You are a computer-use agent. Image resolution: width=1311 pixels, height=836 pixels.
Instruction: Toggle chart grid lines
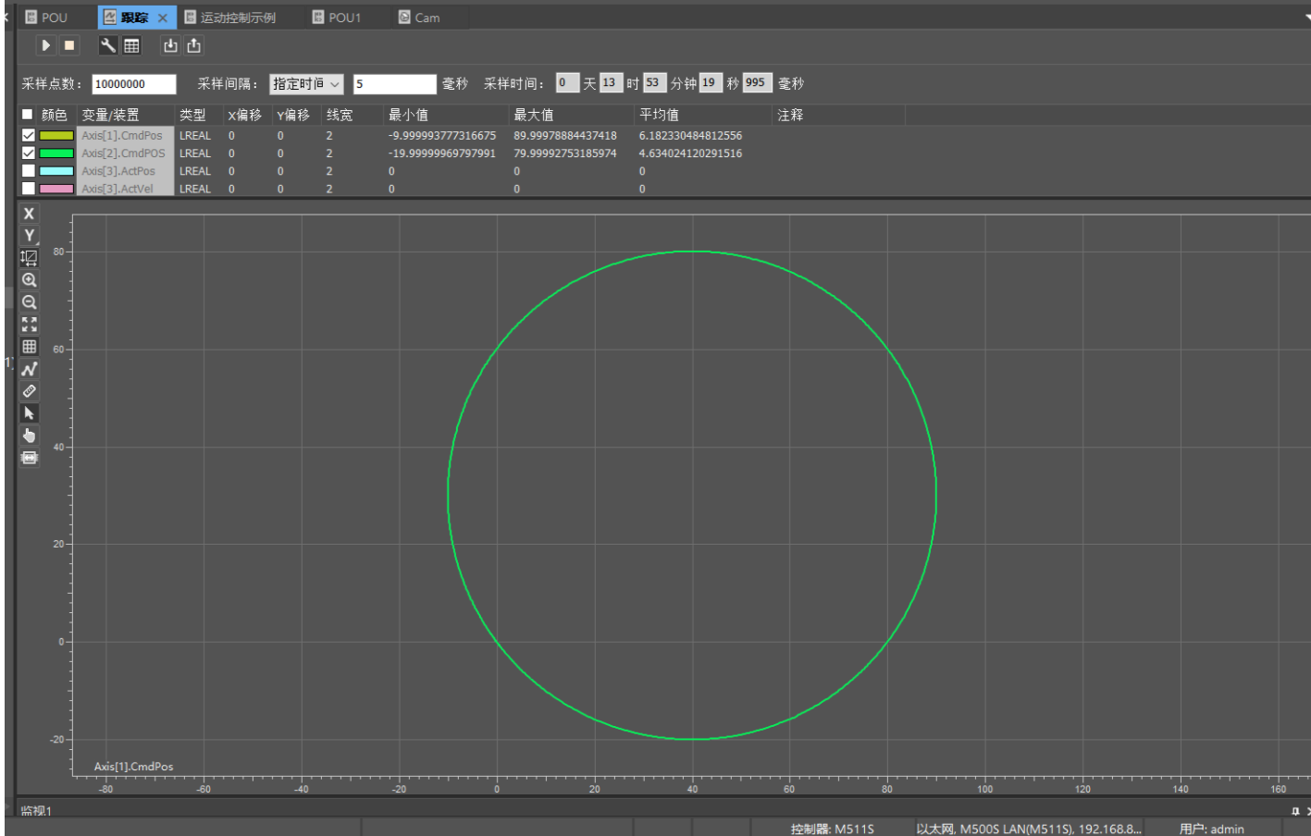click(x=29, y=347)
